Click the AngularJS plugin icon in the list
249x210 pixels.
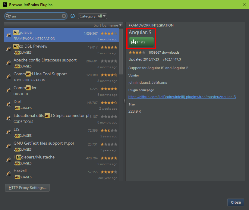(8, 35)
